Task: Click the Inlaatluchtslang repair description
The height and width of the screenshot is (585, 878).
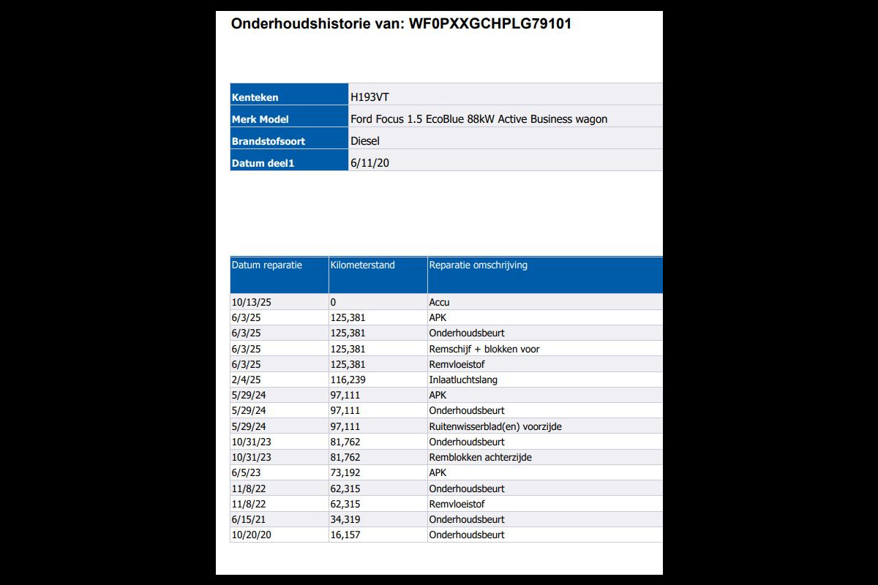Action: coord(462,380)
